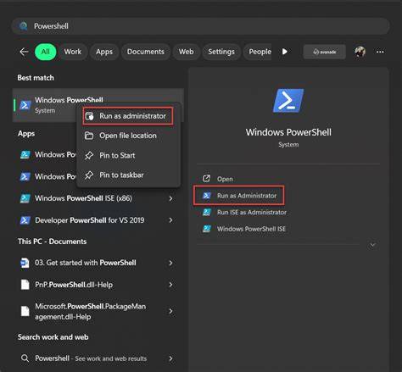Click the Developer PowerShell for VS 2019 icon

point(25,220)
